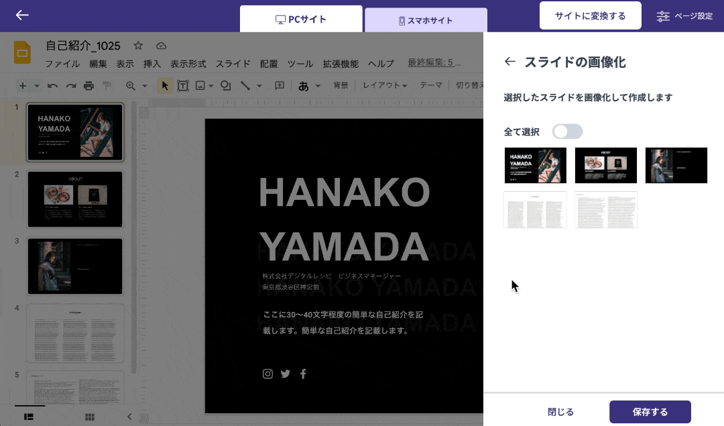
Task: Open the レイアウト dropdown
Action: 385,85
